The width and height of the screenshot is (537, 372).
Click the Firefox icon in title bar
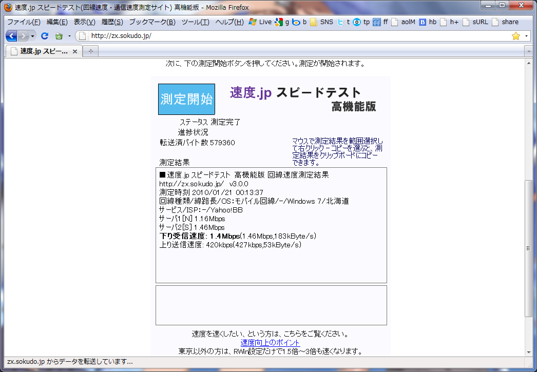click(x=8, y=7)
